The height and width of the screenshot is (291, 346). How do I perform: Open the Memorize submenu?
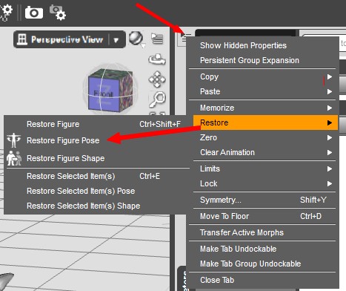[x=262, y=108]
